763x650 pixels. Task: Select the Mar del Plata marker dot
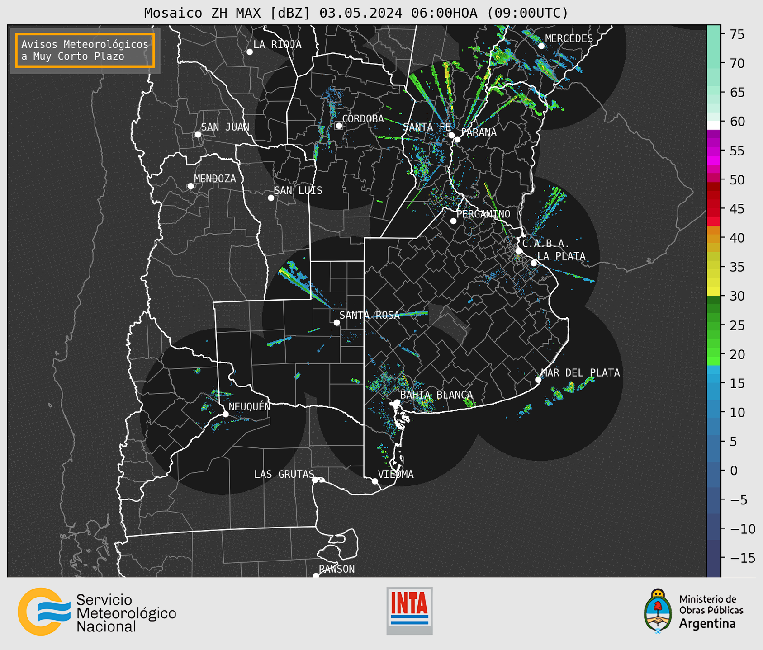click(x=538, y=380)
